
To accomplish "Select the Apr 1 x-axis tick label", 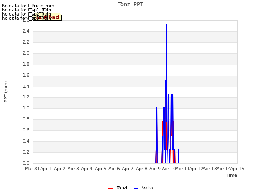I will tap(46, 169).
